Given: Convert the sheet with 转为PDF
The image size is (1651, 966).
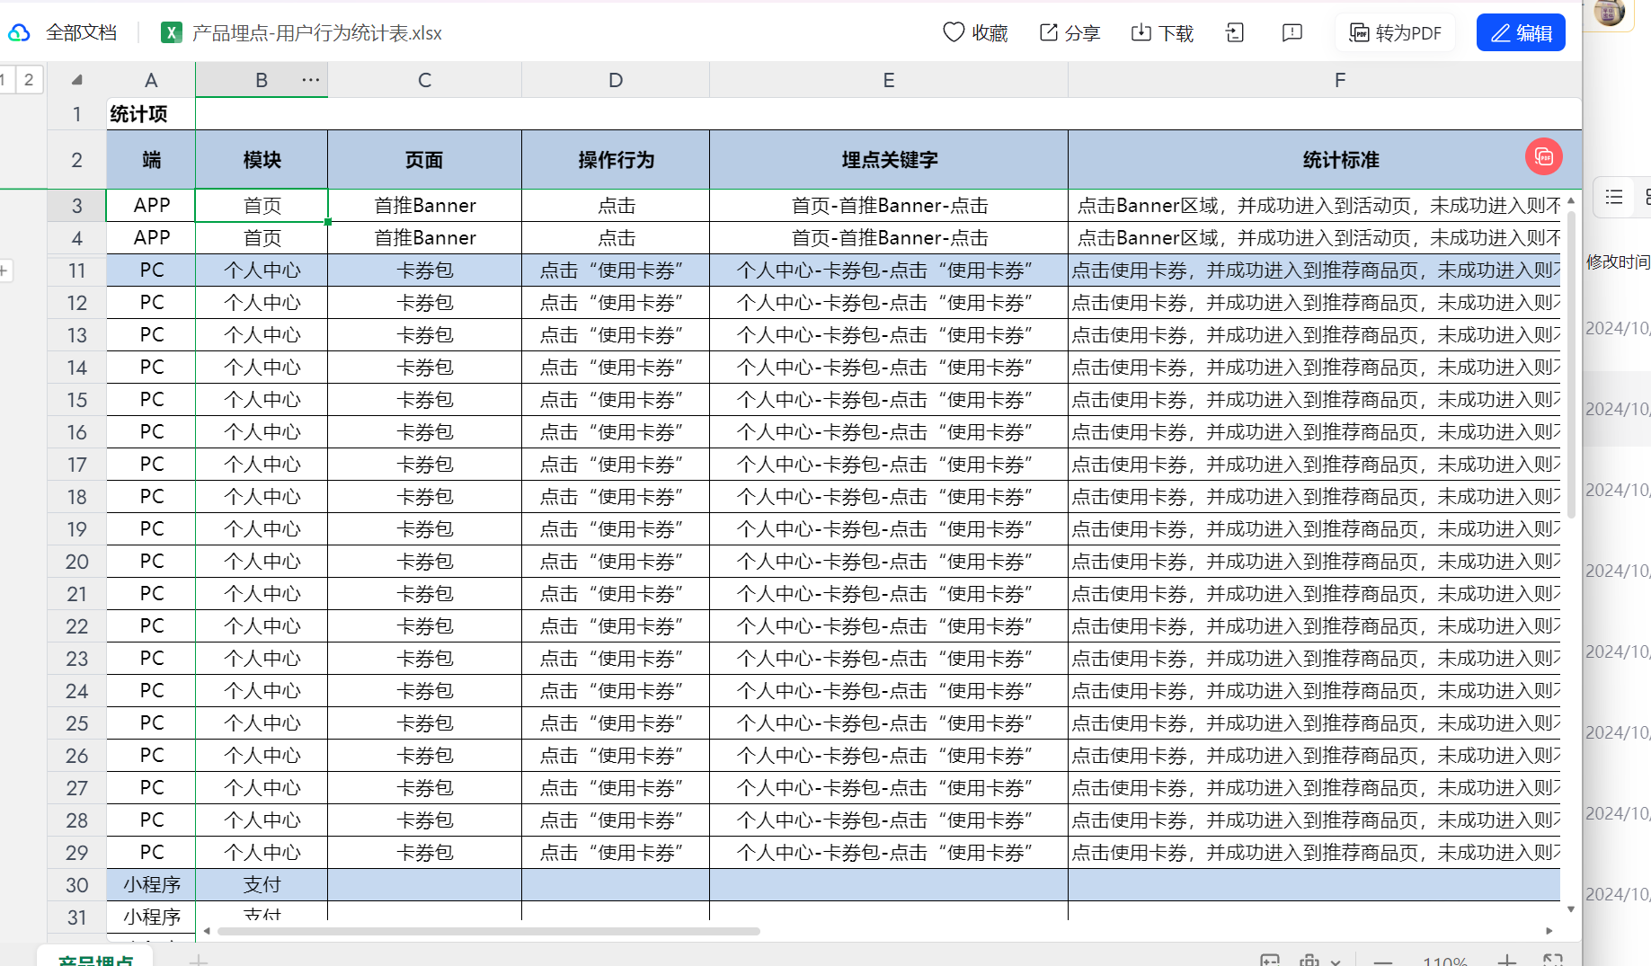Looking at the screenshot, I should point(1395,33).
